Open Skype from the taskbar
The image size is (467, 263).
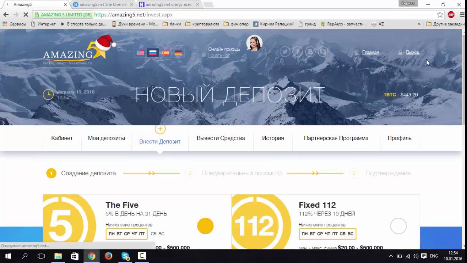(125, 256)
